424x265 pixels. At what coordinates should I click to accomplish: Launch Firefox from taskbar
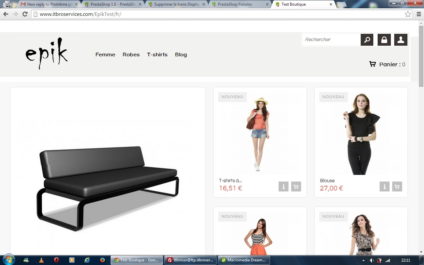coord(102,260)
